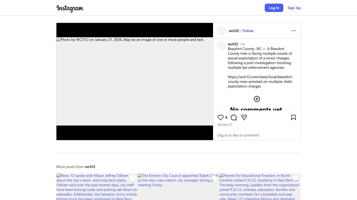Open comments via speech bubble icon

point(234,117)
